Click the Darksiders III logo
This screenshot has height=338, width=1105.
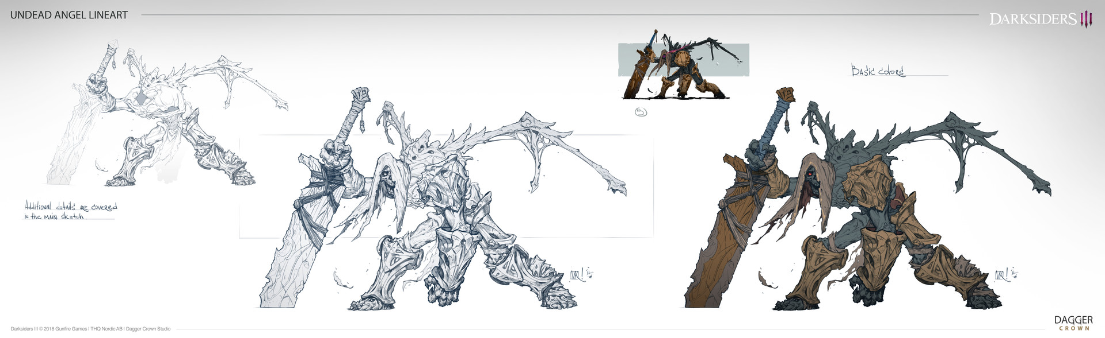[x=1041, y=20]
